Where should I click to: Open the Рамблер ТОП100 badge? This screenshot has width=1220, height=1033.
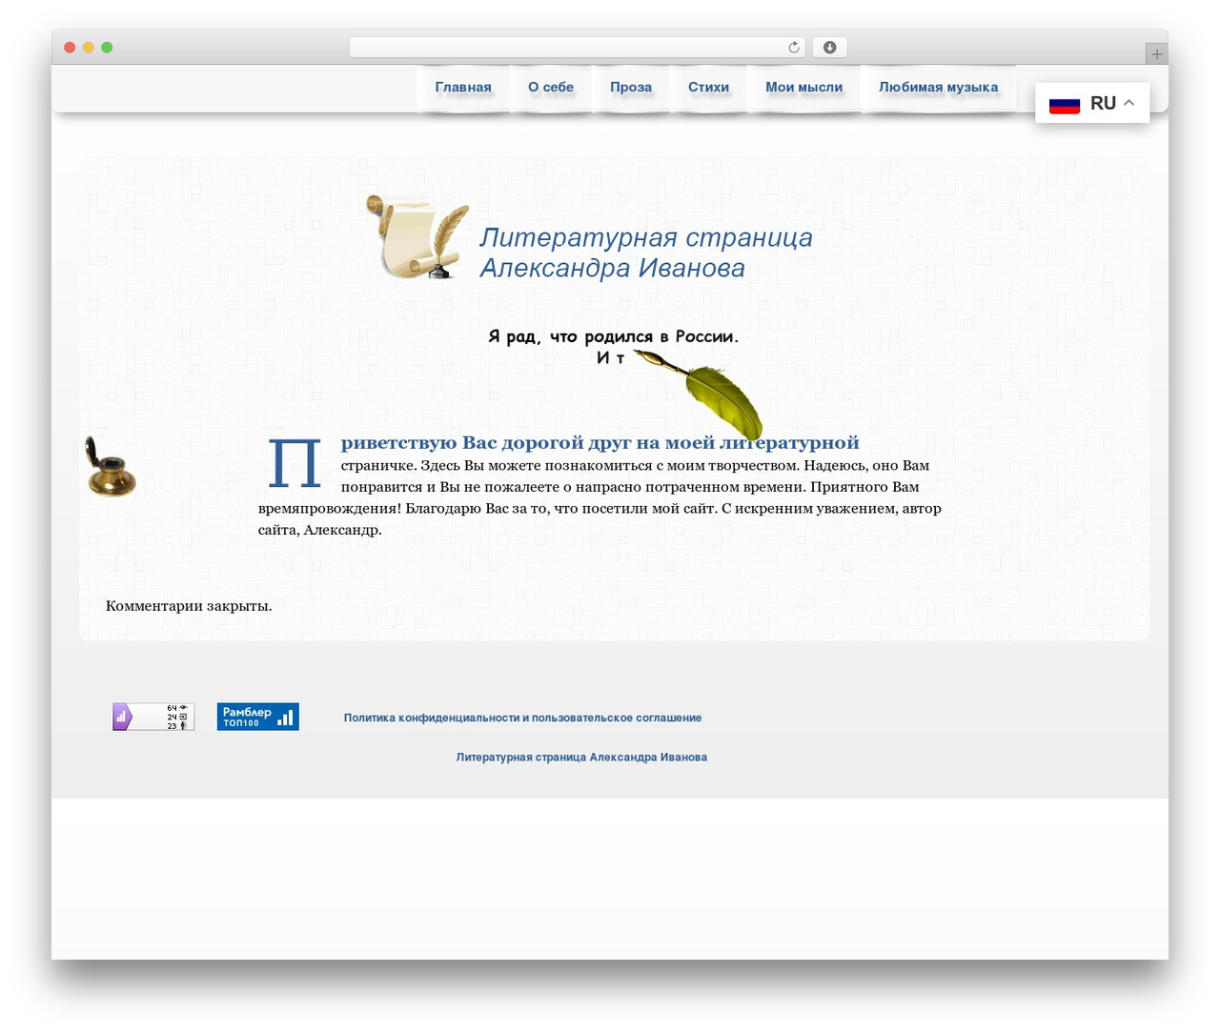(258, 717)
